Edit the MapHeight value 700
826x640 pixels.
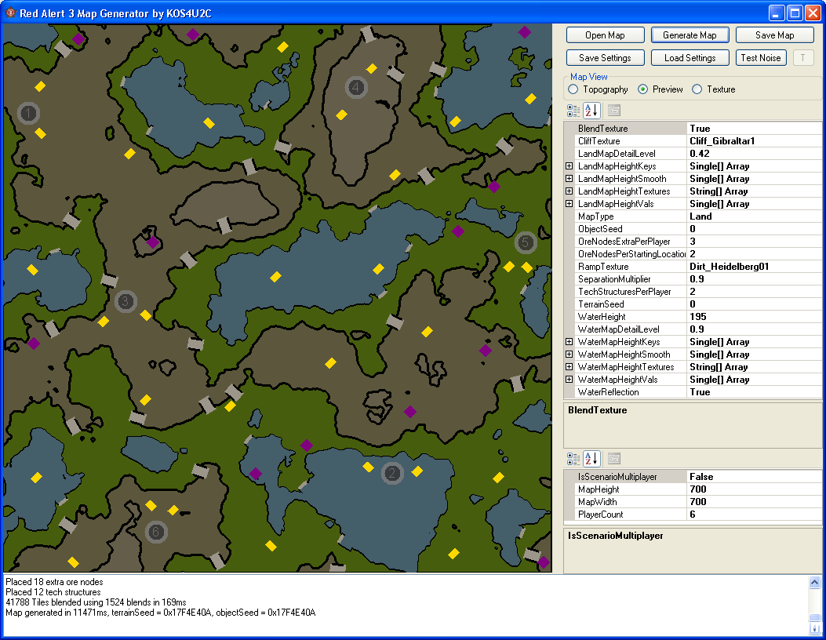pyautogui.click(x=755, y=489)
